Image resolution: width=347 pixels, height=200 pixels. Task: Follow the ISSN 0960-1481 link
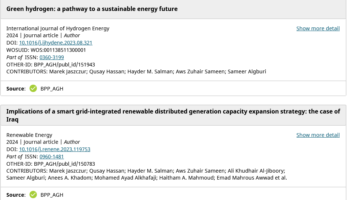52,157
